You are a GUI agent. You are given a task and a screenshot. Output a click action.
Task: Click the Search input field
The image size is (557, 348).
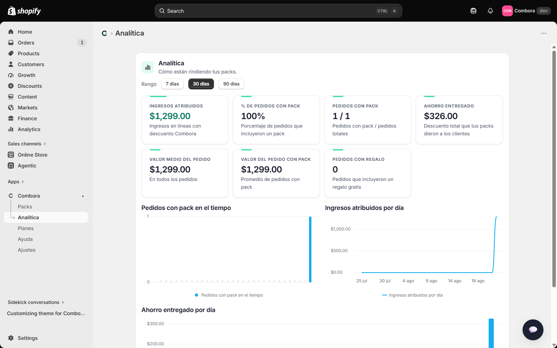tap(278, 11)
